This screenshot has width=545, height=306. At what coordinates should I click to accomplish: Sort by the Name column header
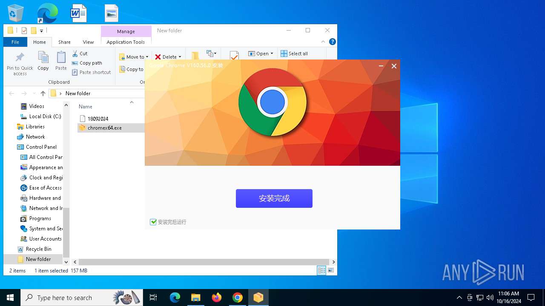(x=86, y=107)
